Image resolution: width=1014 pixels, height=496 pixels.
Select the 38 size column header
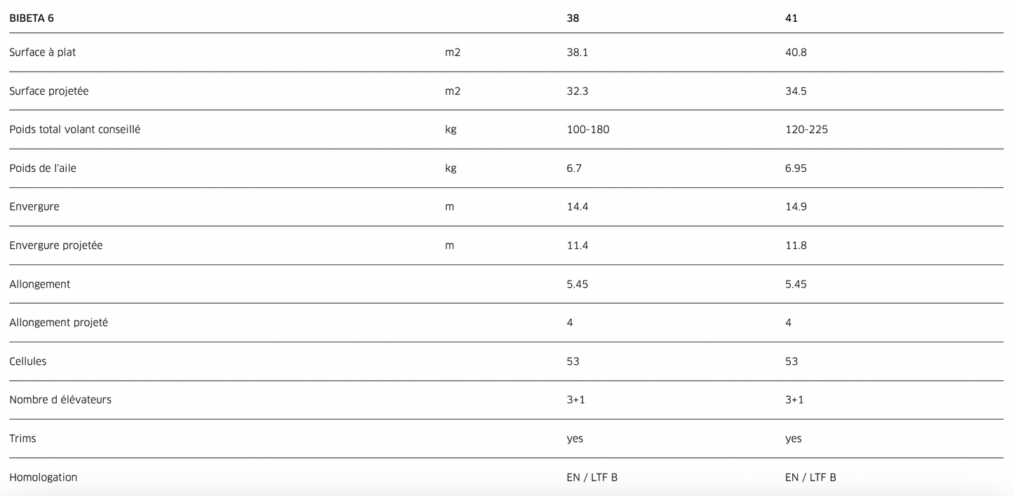tap(573, 18)
